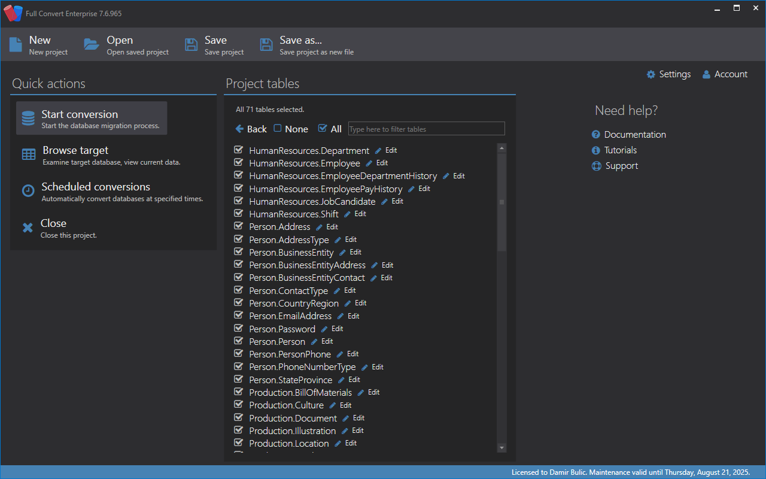Click the scrollbar down arrow in table list
The image size is (766, 479).
(x=501, y=447)
